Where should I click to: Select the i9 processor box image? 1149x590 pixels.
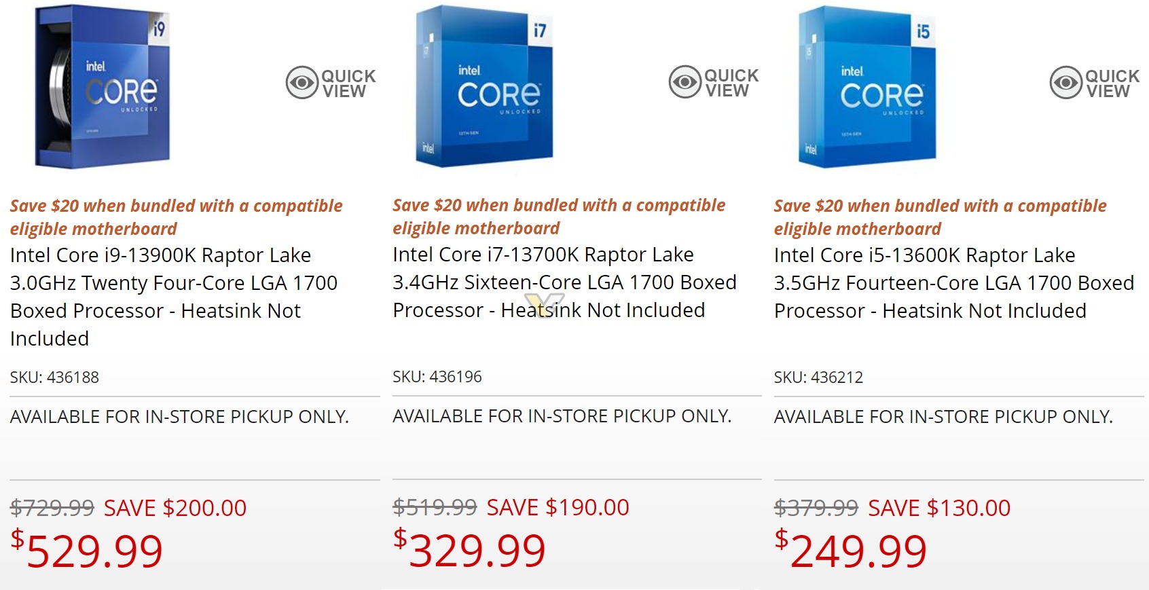click(x=102, y=88)
